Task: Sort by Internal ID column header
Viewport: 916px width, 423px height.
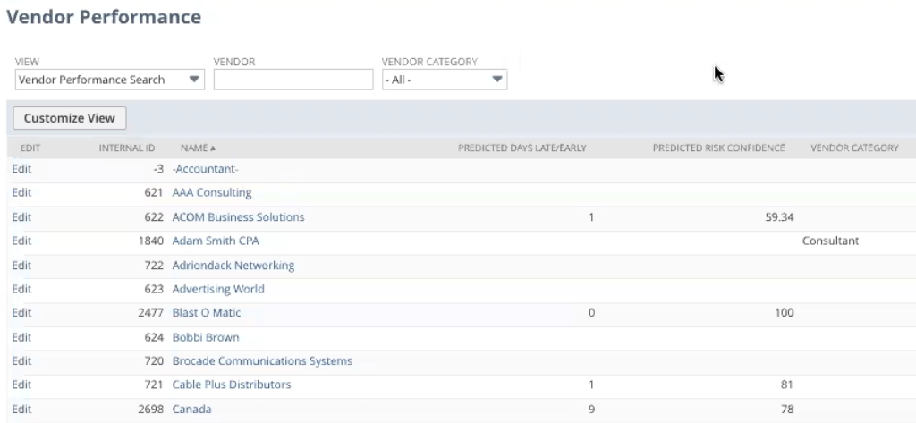Action: pos(127,148)
